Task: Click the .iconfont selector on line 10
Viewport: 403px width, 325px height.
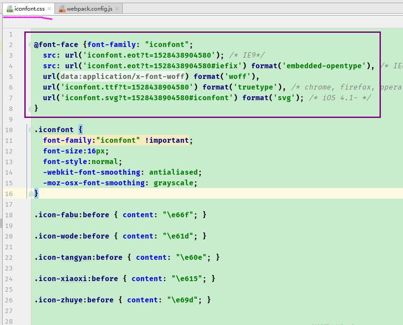Action: (x=54, y=129)
